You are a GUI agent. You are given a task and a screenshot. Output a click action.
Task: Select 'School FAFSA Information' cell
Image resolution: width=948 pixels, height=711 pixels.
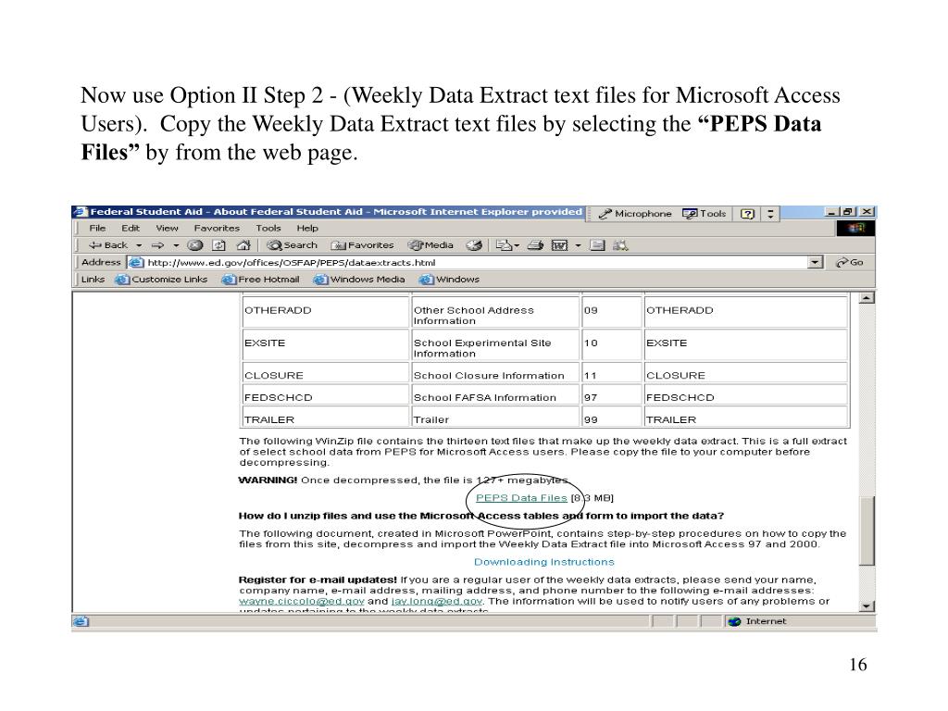click(495, 394)
